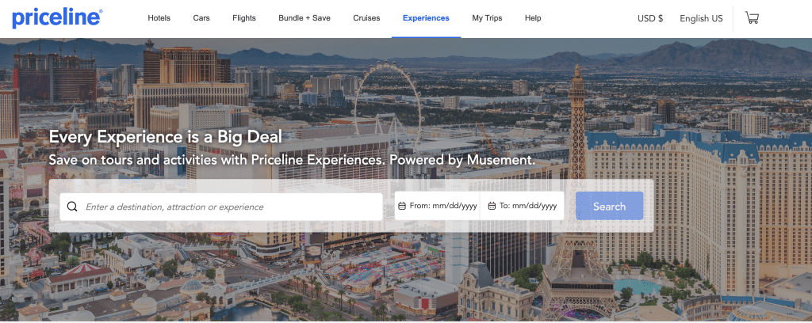Open the Cruises page
The height and width of the screenshot is (323, 812).
click(366, 18)
